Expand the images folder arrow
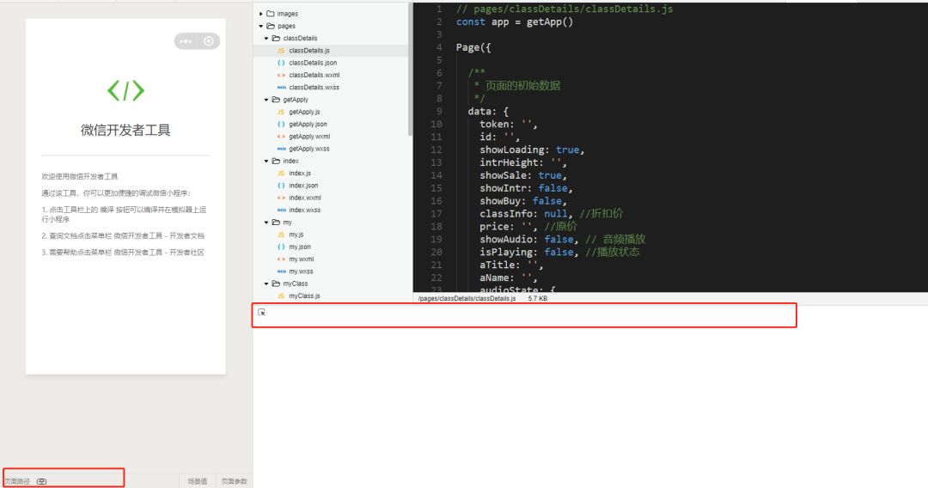Screen dimensions: 928x488 [x=261, y=14]
